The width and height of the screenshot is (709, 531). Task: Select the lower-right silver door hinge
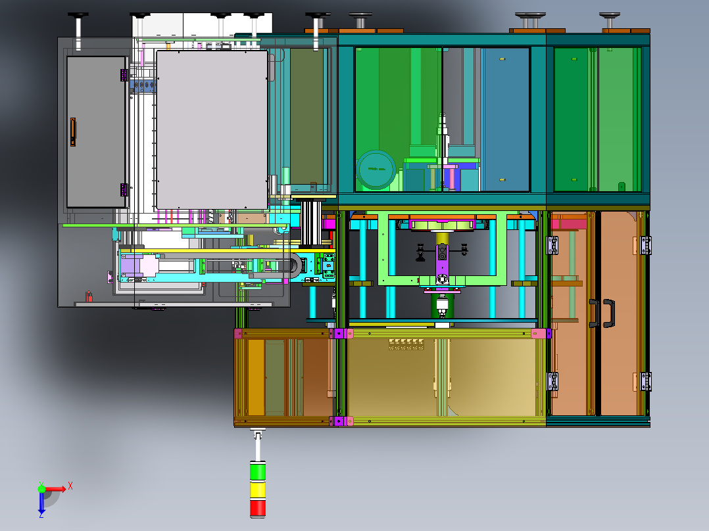pyautogui.click(x=646, y=381)
